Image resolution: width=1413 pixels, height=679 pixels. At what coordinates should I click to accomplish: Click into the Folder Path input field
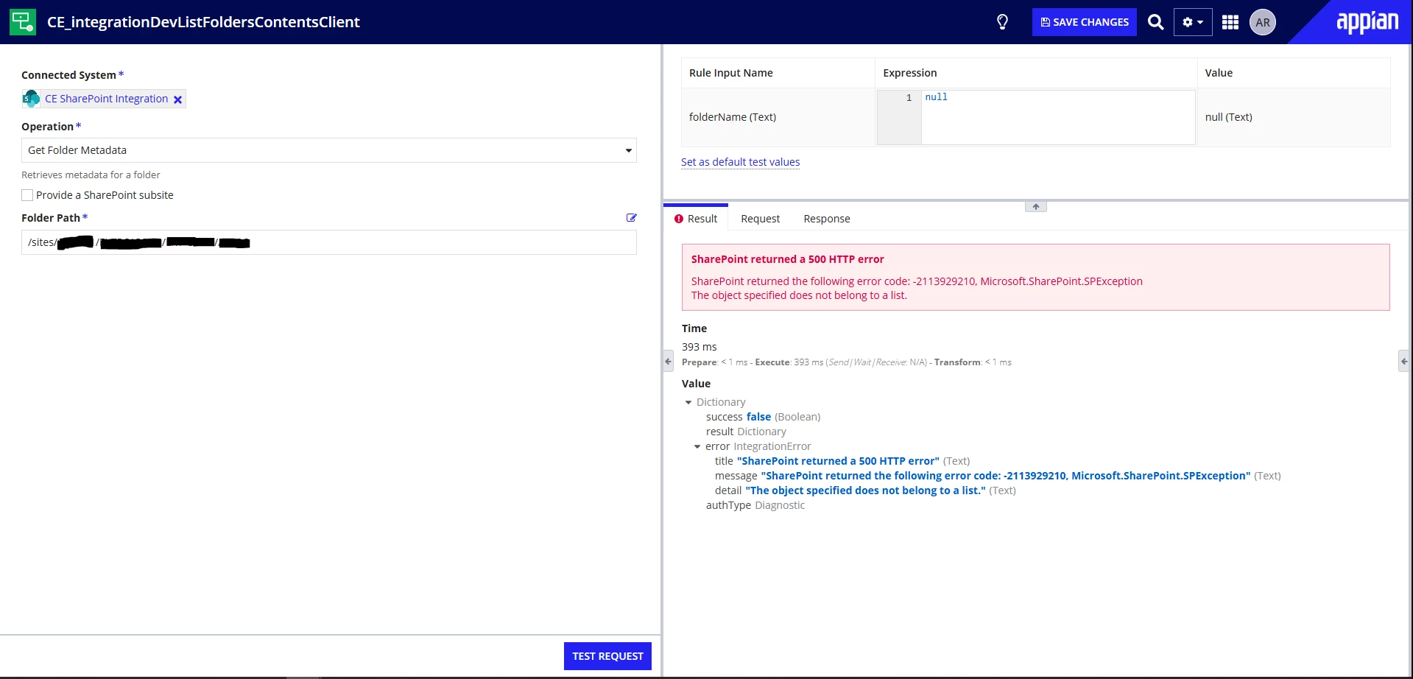329,242
